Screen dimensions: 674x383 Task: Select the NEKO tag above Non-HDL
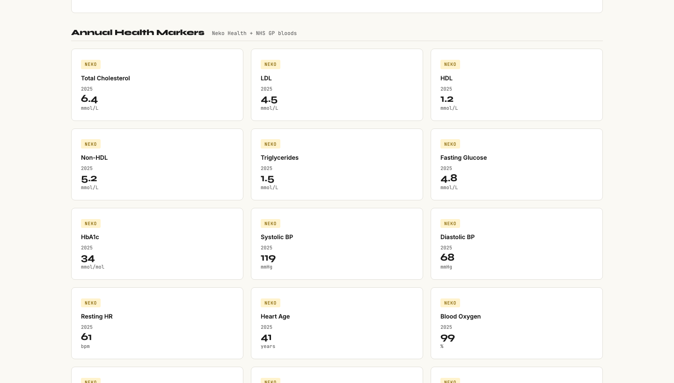click(91, 144)
